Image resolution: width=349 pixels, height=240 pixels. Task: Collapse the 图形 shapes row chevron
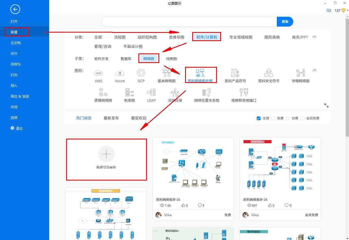(315, 70)
